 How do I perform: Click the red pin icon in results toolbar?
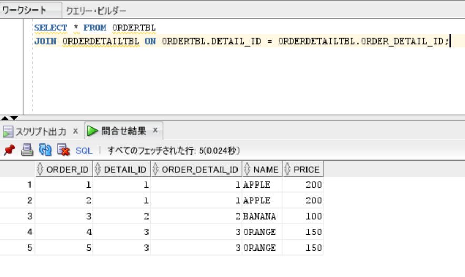coord(8,150)
